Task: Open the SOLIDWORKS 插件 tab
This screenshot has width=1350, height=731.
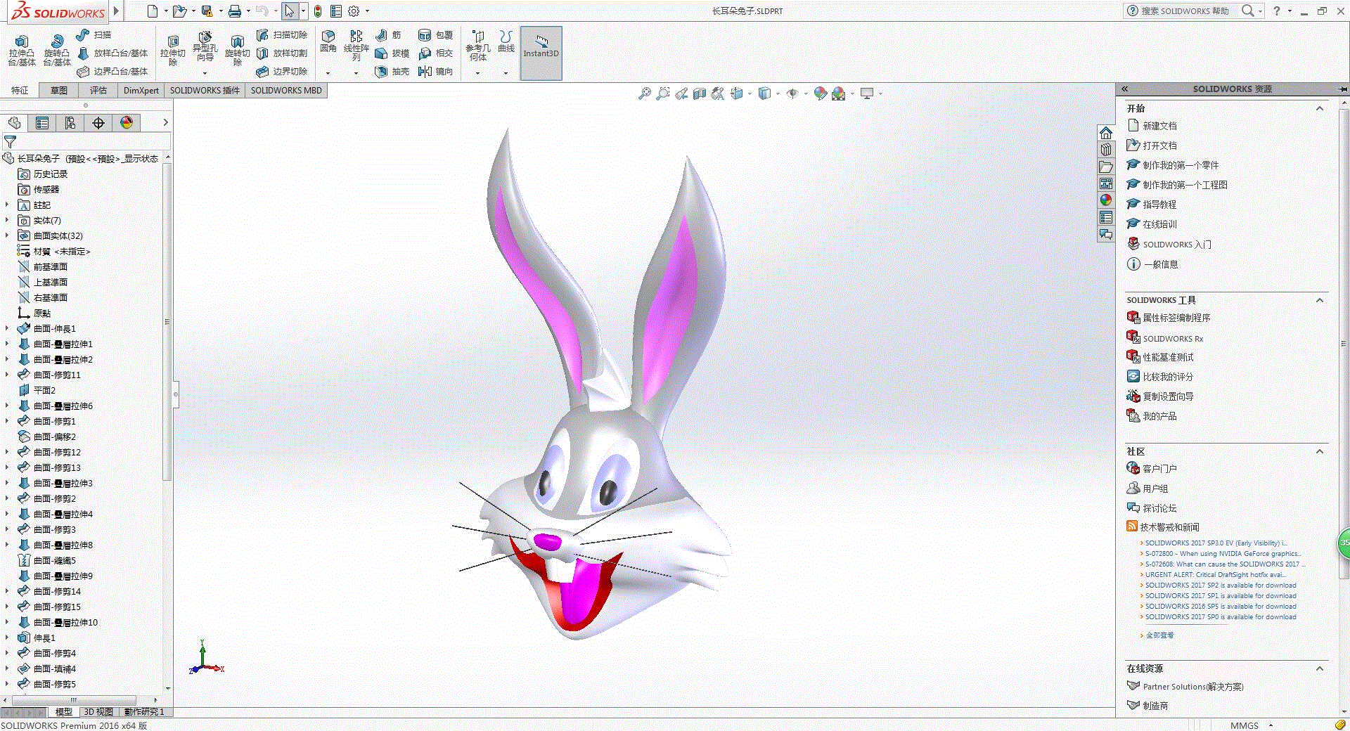Action: click(205, 90)
